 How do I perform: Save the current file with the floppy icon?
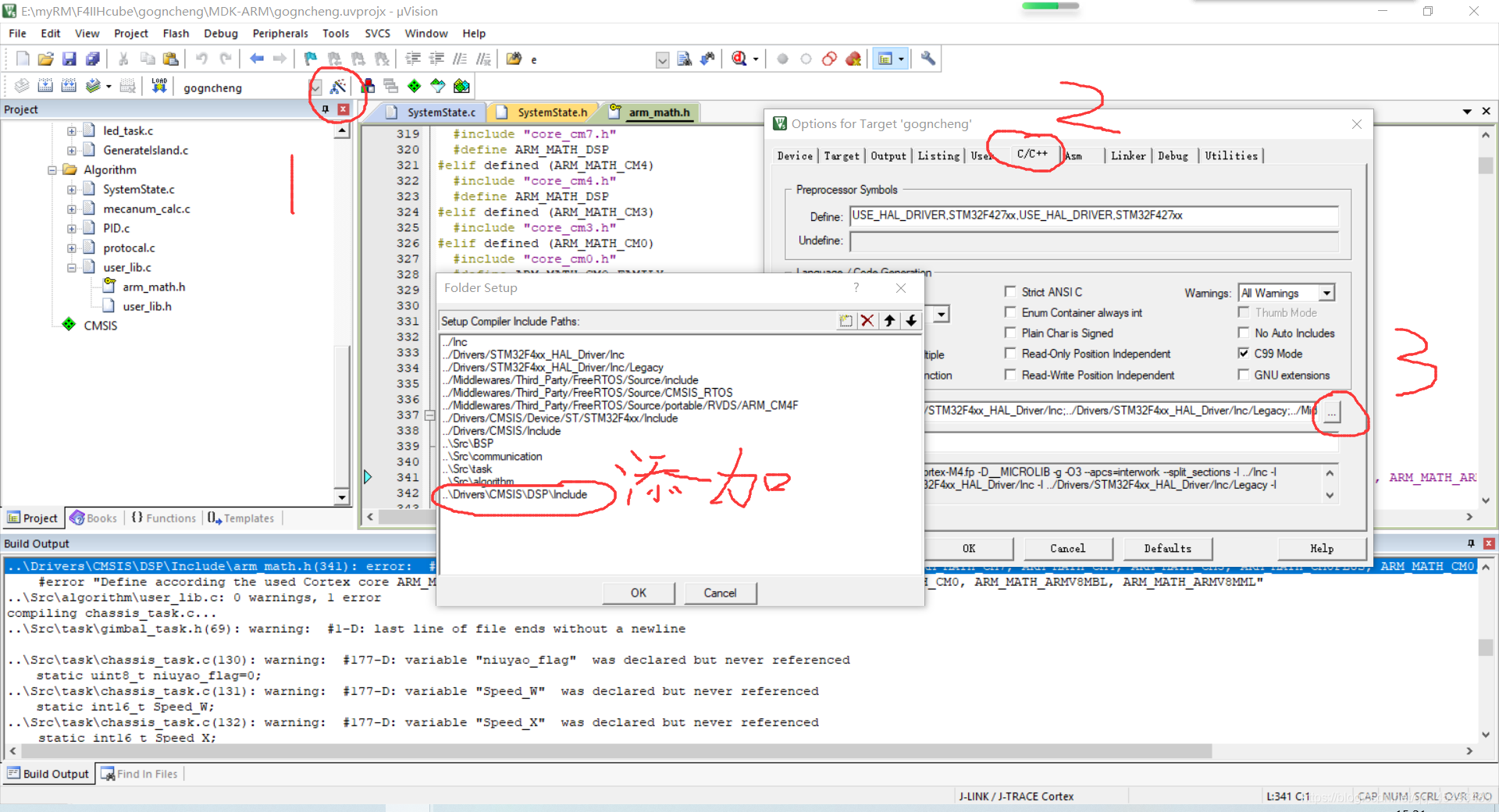69,59
